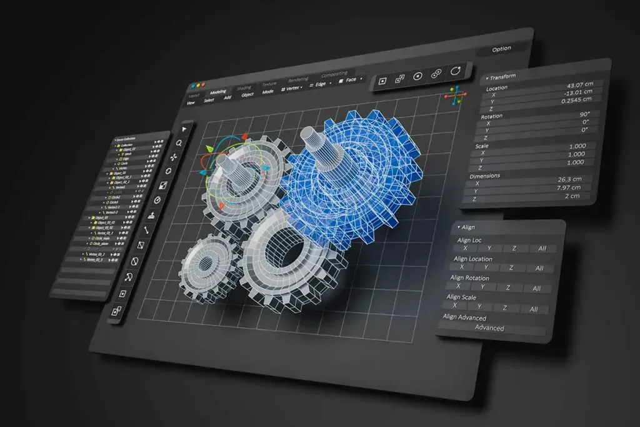Choose the circular rotate arrows tool
Viewport: 640px width, 427px height.
coord(168,171)
